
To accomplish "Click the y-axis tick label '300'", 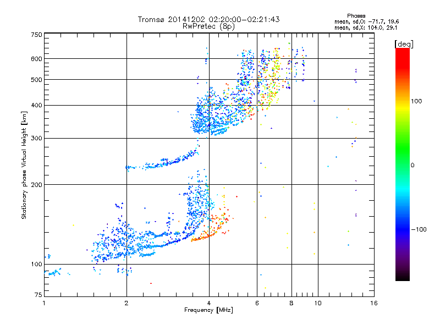I will pyautogui.click(x=36, y=139).
